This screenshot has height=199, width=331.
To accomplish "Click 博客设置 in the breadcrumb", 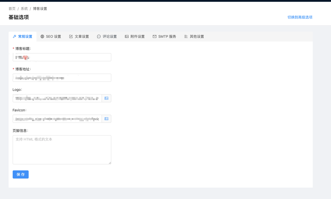I will tap(40, 9).
